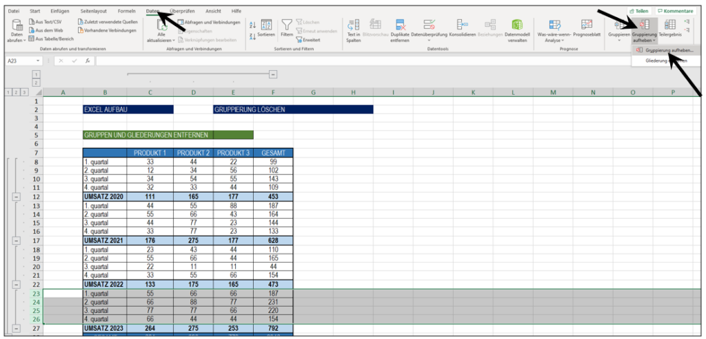Screen dimensions: 706x339
Task: Open the Daten abrufen button
Action: tap(17, 32)
